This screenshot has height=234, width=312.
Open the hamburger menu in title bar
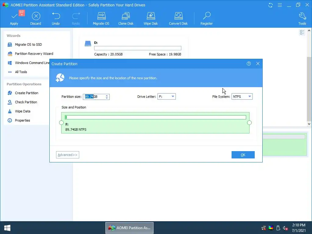click(280, 5)
